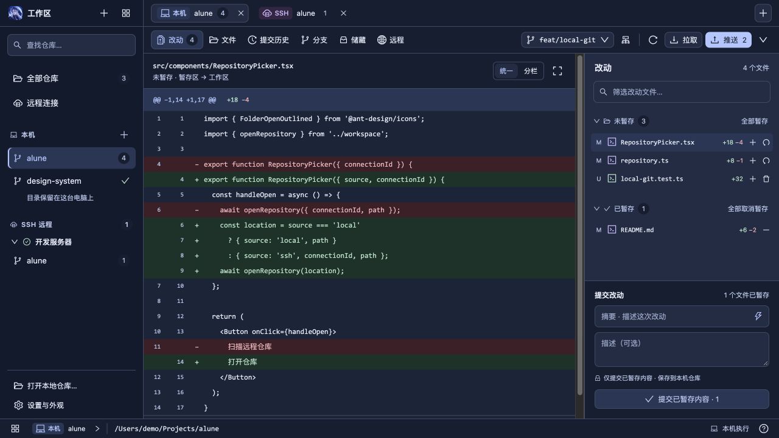Open help icon in status bar
The image size is (779, 438).
click(764, 428)
